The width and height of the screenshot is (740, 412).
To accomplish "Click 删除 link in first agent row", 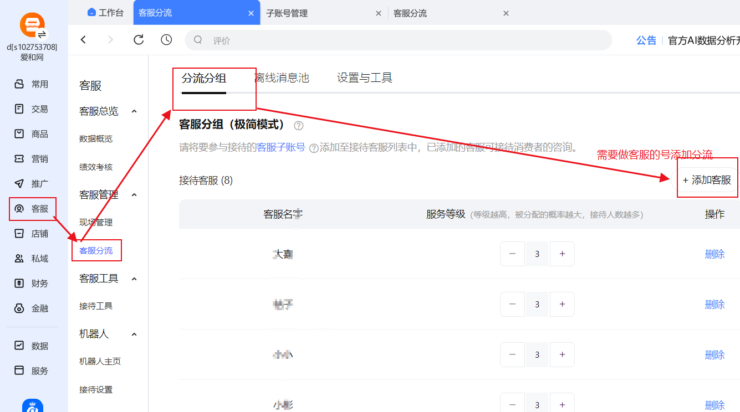I will click(715, 254).
